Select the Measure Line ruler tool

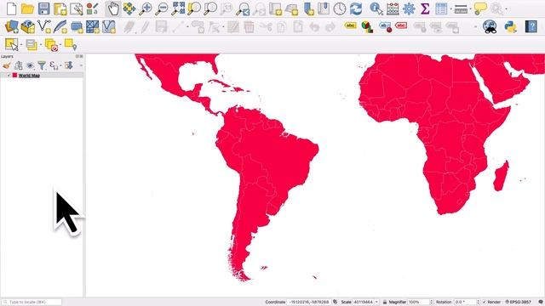[x=461, y=9]
